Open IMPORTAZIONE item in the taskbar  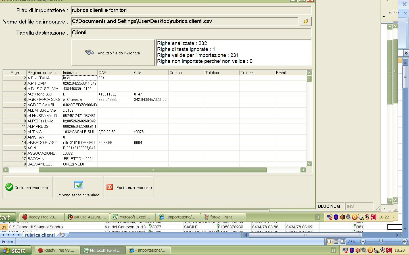click(87, 217)
